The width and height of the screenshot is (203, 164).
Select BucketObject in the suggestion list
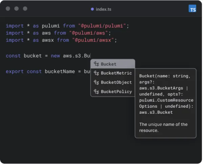point(116,82)
